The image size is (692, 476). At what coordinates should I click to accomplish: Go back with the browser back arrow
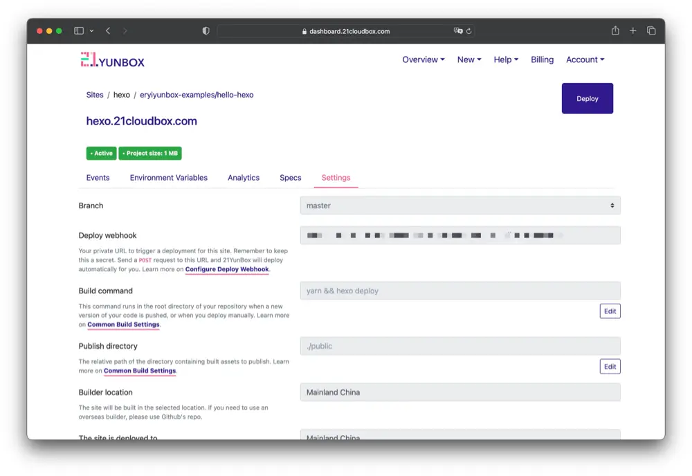point(108,31)
